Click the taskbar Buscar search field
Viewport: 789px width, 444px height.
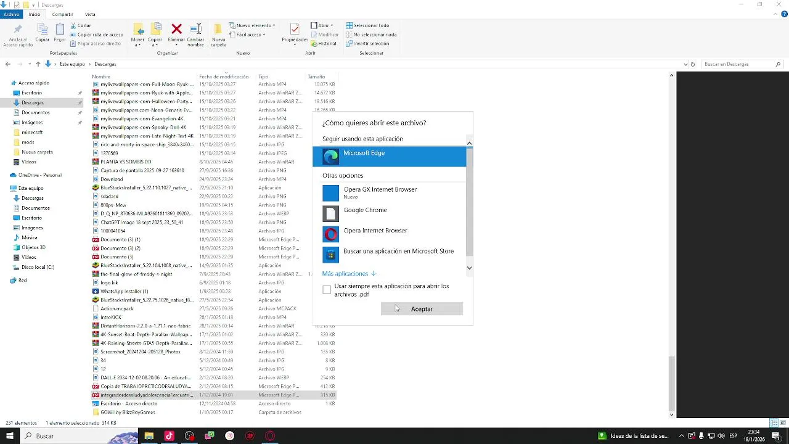click(80, 436)
